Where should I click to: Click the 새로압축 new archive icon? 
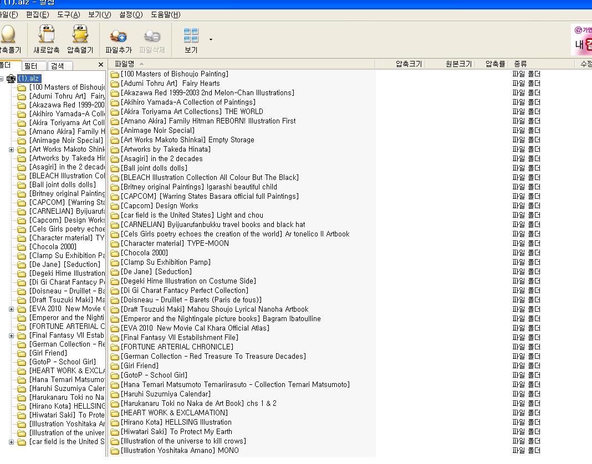[x=46, y=35]
